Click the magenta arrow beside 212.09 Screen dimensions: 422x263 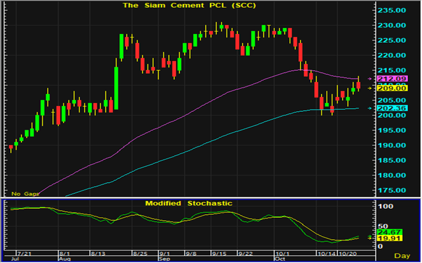(x=371, y=79)
